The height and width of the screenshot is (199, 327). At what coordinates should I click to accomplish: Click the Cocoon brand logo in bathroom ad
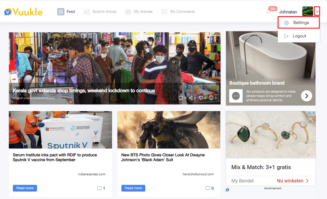[236, 96]
